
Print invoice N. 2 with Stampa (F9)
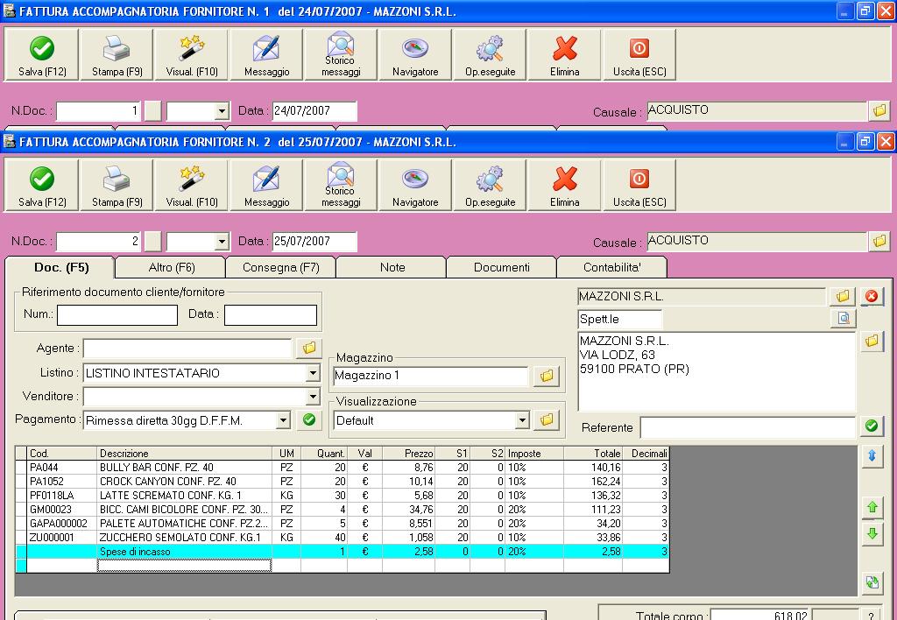pos(117,187)
